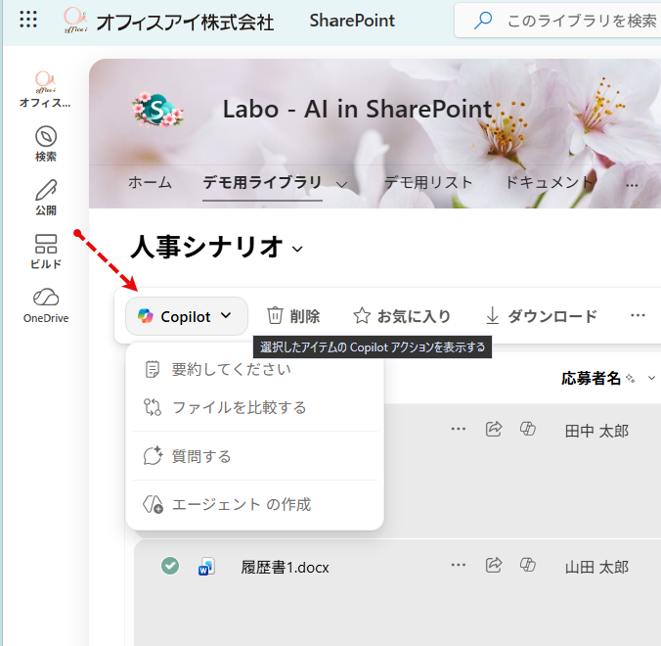
Task: Open ビルド in the left sidebar
Action: 46,252
